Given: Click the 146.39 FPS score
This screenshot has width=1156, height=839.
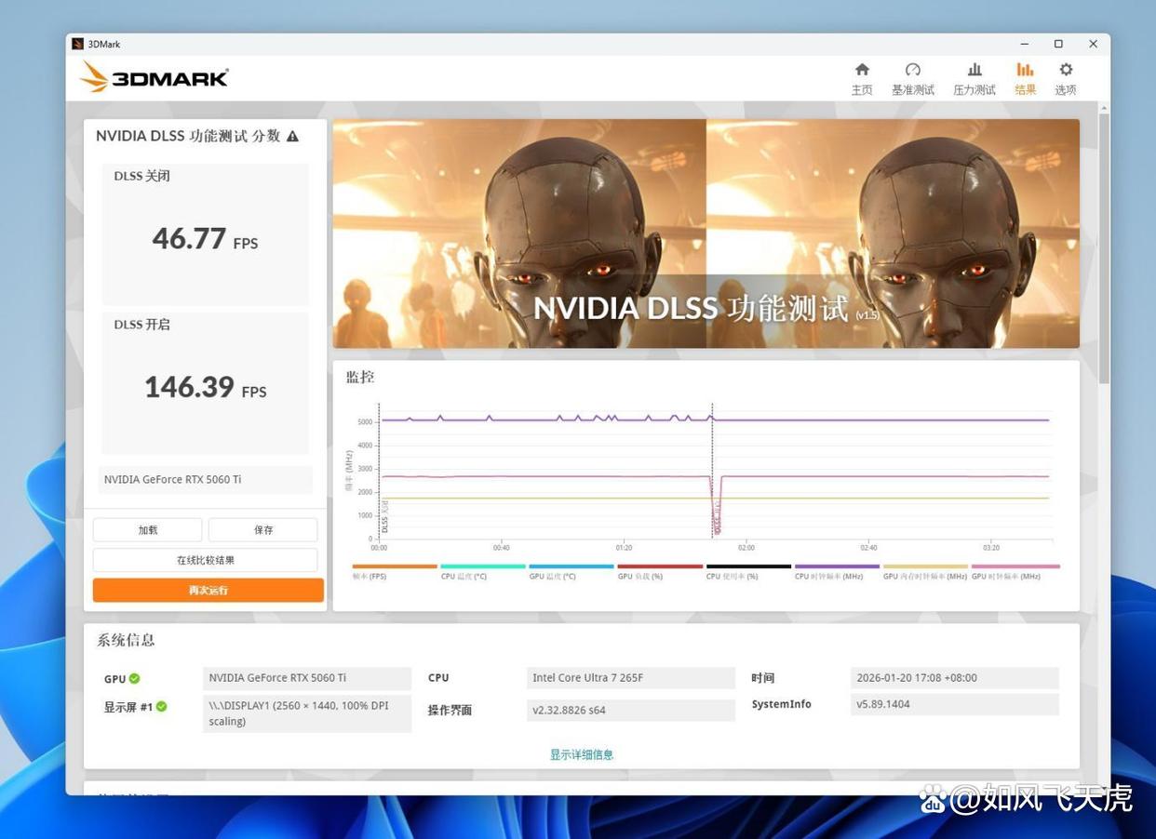Looking at the screenshot, I should [x=205, y=387].
